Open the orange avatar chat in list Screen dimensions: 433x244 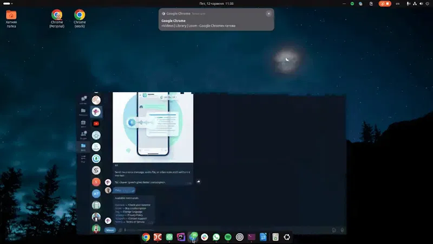point(96,182)
